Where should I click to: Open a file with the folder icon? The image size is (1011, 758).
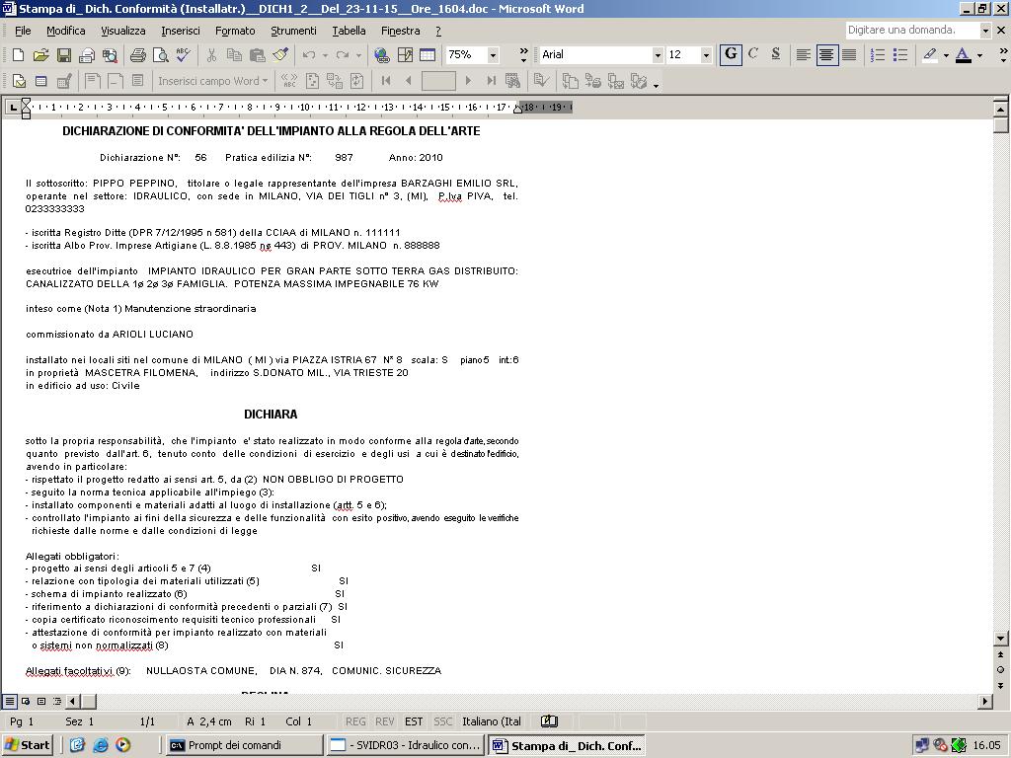[x=40, y=55]
